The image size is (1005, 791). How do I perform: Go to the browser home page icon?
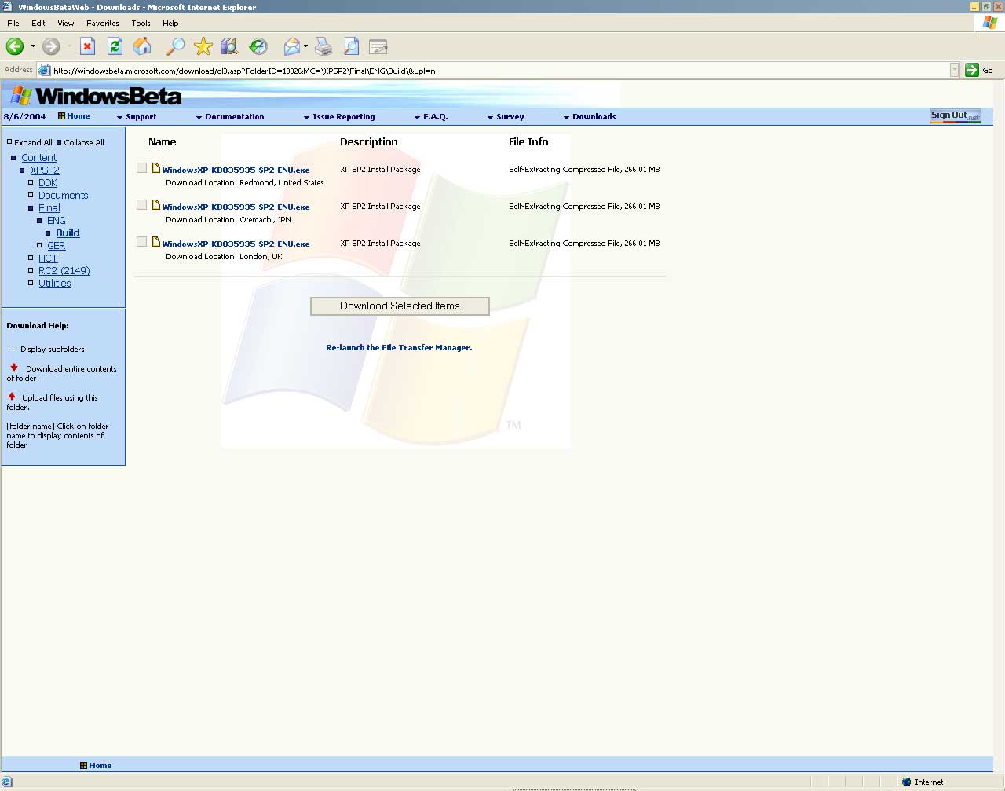coord(142,47)
